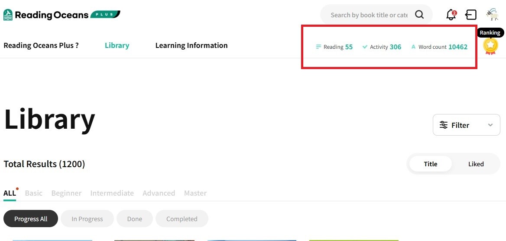506x241 pixels.
Task: Select the Title sort toggle
Action: (x=430, y=164)
